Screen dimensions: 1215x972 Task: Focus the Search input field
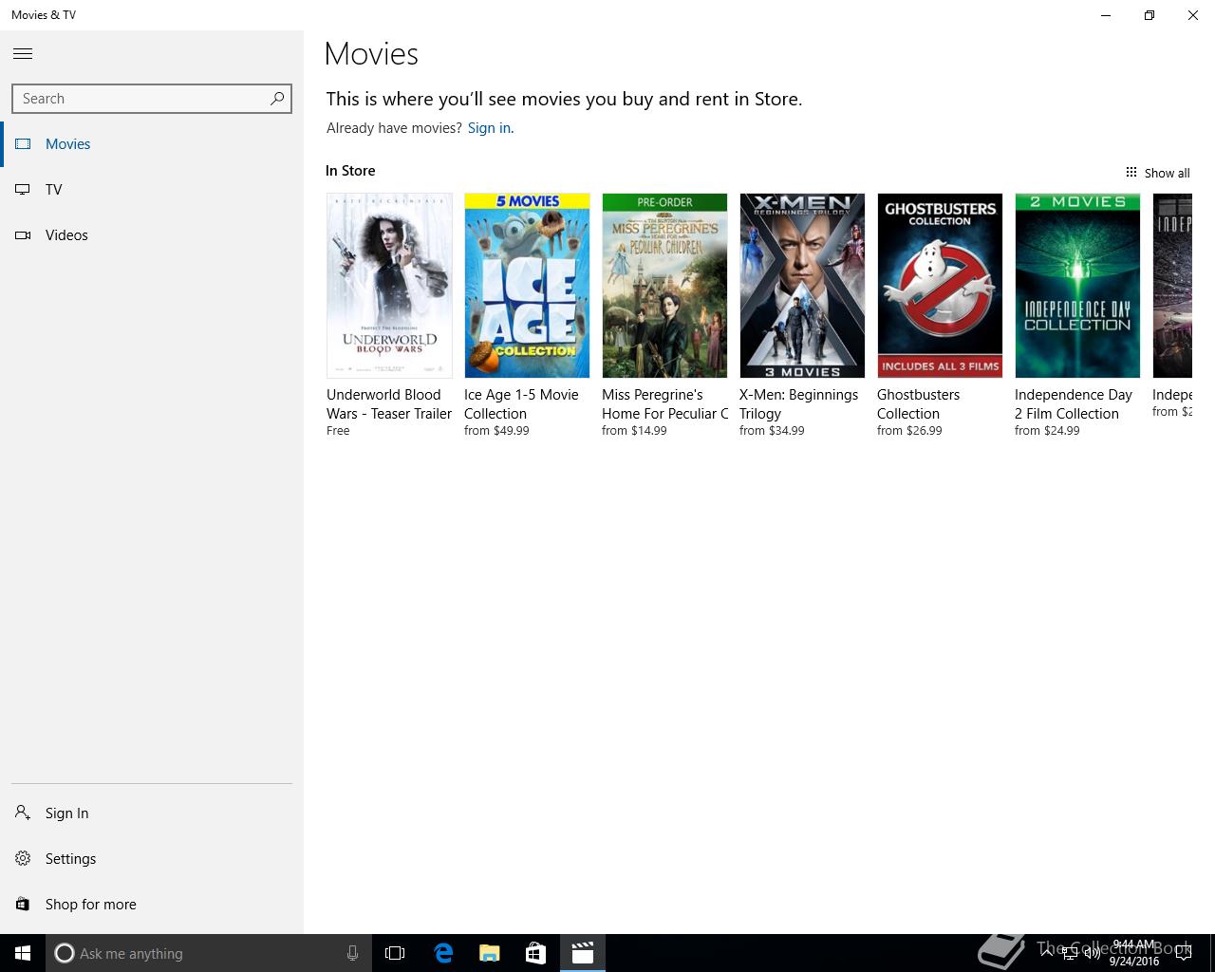[152, 99]
